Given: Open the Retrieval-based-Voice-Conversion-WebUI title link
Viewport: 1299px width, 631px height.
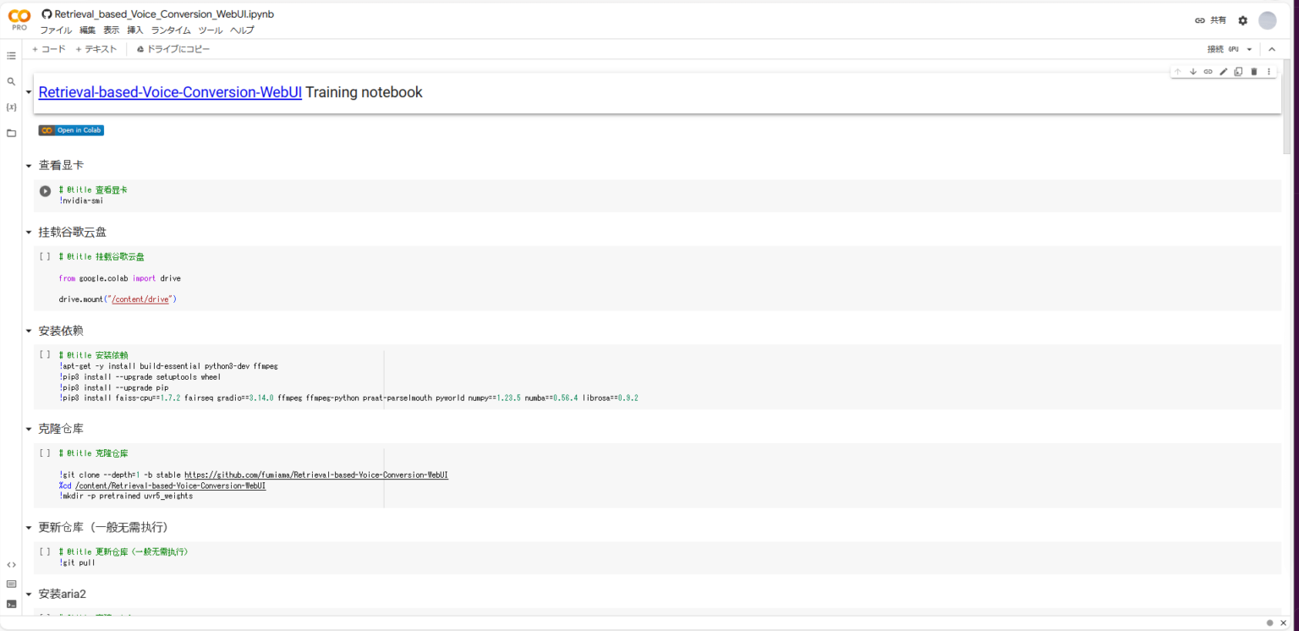Looking at the screenshot, I should [170, 92].
